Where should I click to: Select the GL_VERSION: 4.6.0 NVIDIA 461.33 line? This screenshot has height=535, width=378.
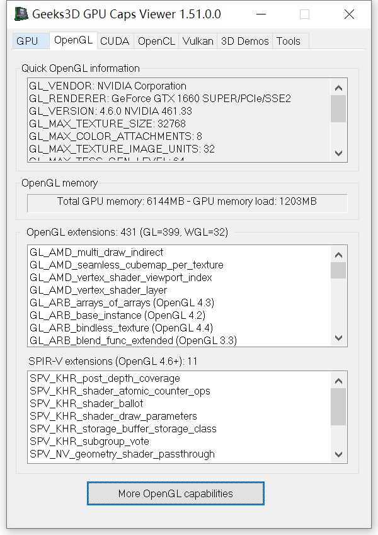tap(110, 112)
